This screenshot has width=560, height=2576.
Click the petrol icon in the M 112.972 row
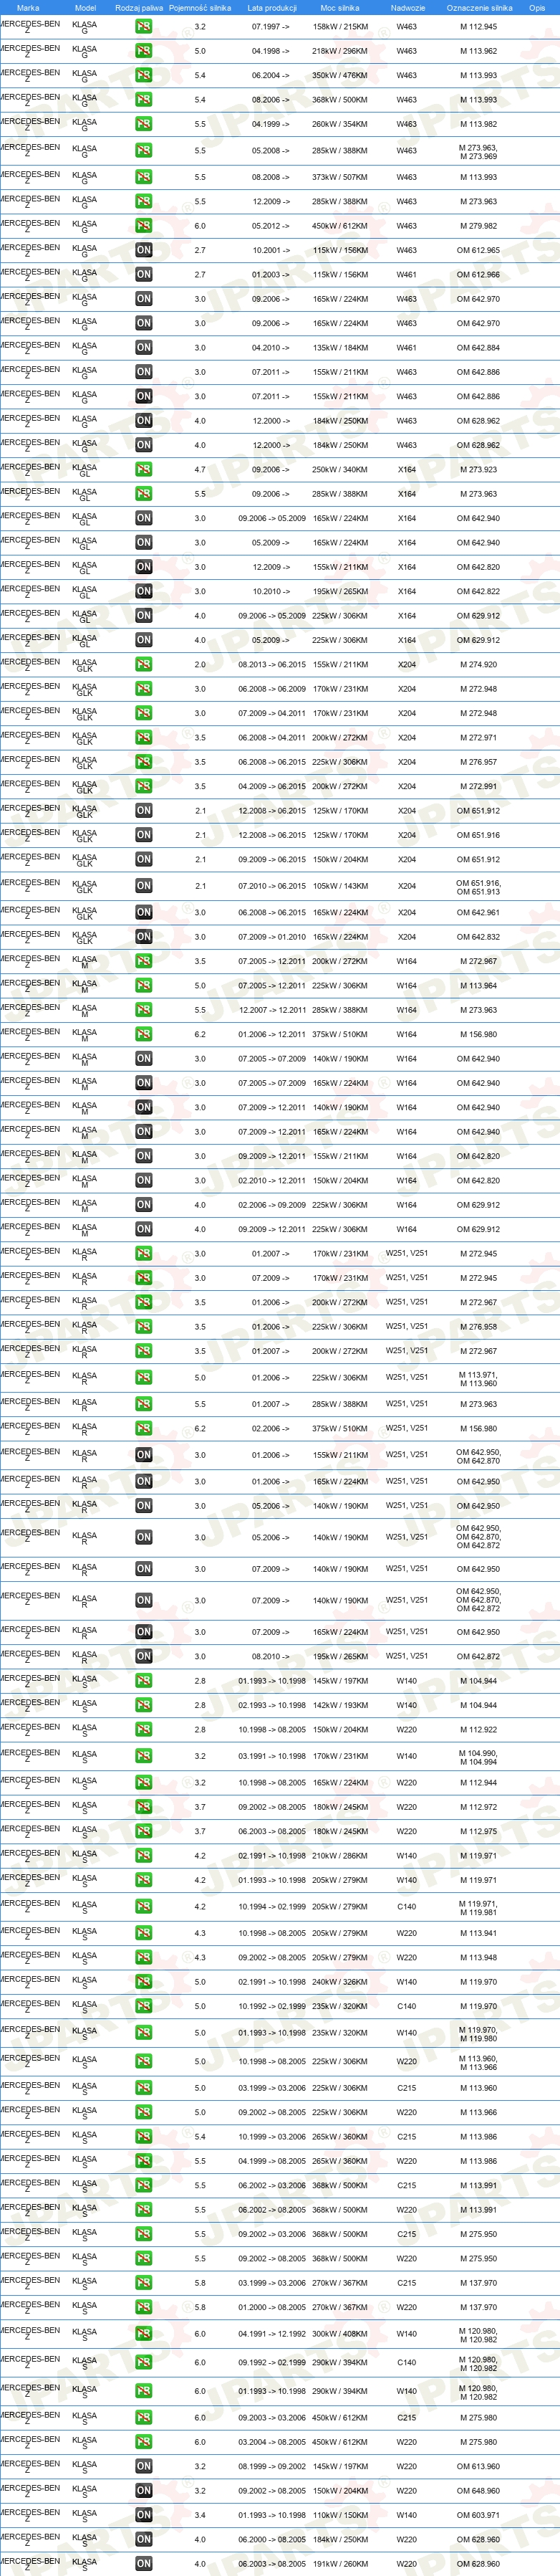[x=144, y=1807]
